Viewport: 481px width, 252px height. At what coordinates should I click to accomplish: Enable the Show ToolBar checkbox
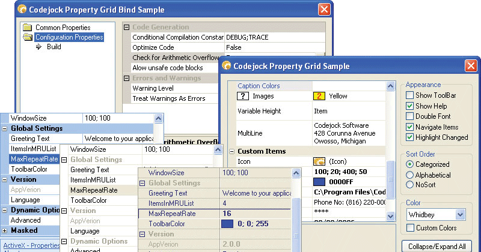click(x=409, y=95)
